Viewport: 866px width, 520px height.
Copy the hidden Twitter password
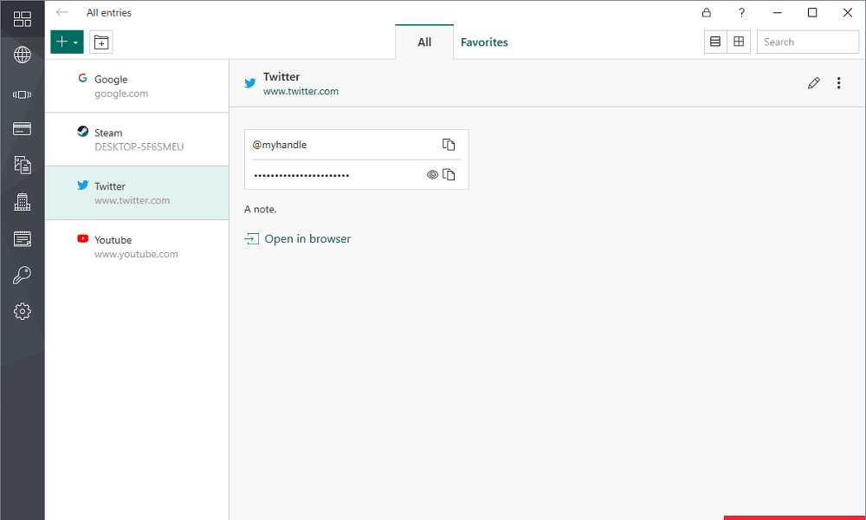point(449,175)
